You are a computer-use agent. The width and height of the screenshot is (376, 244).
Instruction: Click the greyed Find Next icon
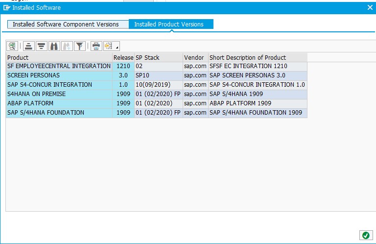67,46
